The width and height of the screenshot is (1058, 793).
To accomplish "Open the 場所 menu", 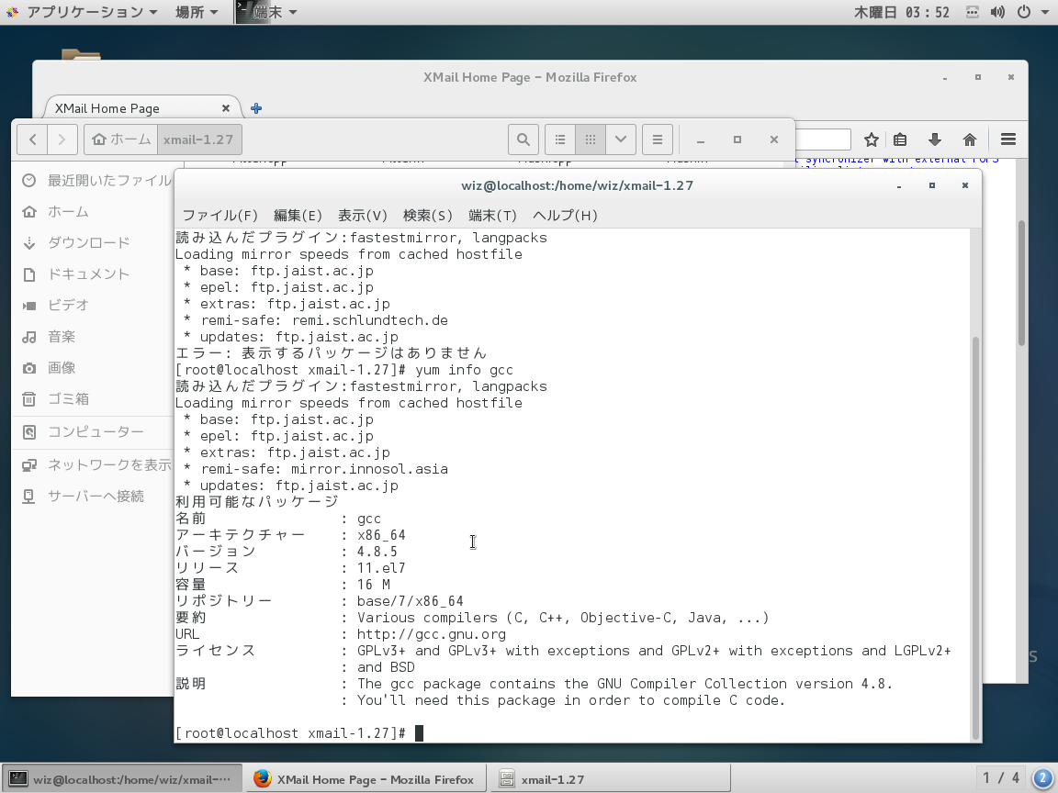I will (197, 12).
